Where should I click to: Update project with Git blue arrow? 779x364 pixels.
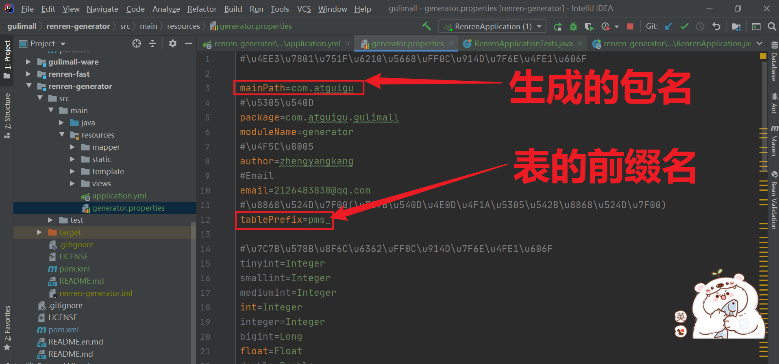pyautogui.click(x=668, y=26)
